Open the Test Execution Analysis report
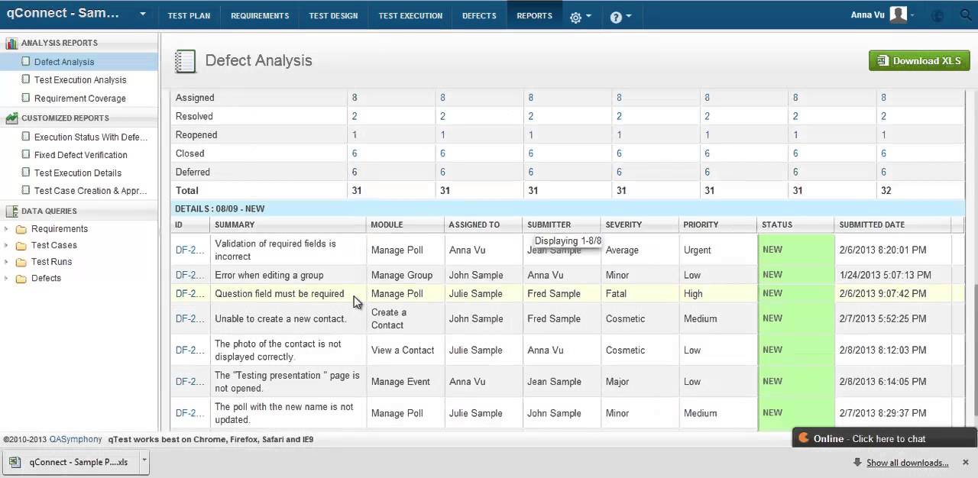Image resolution: width=978 pixels, height=478 pixels. pos(80,80)
